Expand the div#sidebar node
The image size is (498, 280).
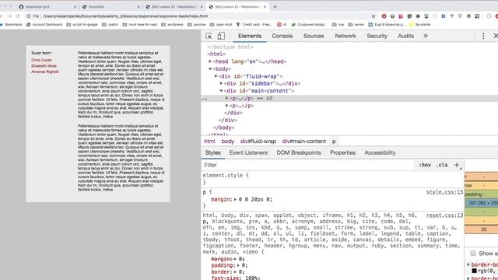pyautogui.click(x=221, y=83)
